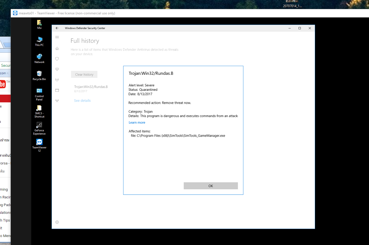The image size is (369, 245).
Task: Click the back arrow in Windows Defender
Action: point(57,28)
